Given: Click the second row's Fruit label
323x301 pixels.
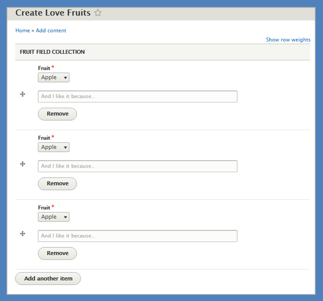Looking at the screenshot, I should pyautogui.click(x=44, y=138).
